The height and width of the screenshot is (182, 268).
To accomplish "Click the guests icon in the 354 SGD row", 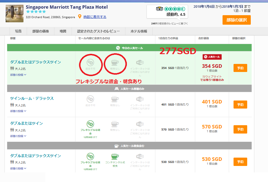I will click(x=12, y=68).
